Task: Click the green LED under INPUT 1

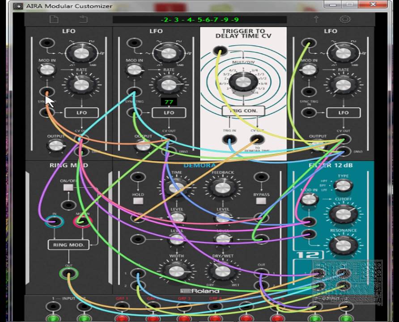Action: 53,318
